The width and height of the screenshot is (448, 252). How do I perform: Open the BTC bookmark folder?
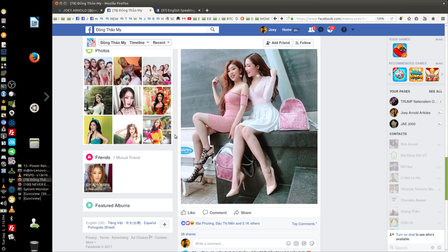pos(227,19)
